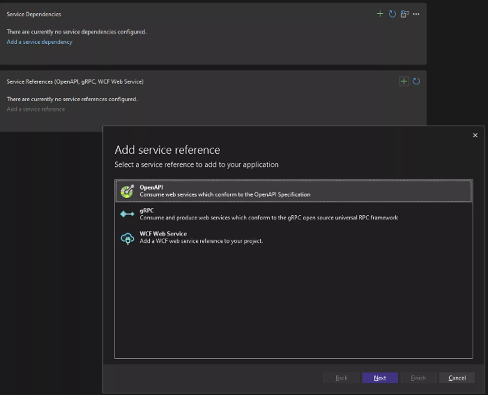Click the OpenAPI service icon
488x395 pixels.
[x=127, y=191]
